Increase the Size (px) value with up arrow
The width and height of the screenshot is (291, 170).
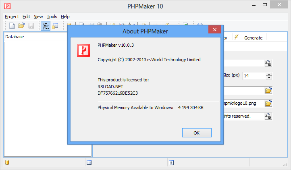269,74
